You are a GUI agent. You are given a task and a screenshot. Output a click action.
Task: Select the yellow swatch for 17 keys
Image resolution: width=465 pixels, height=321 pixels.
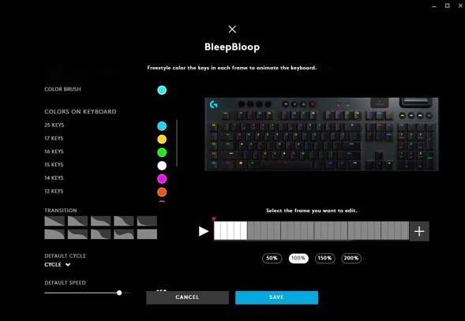(x=162, y=140)
